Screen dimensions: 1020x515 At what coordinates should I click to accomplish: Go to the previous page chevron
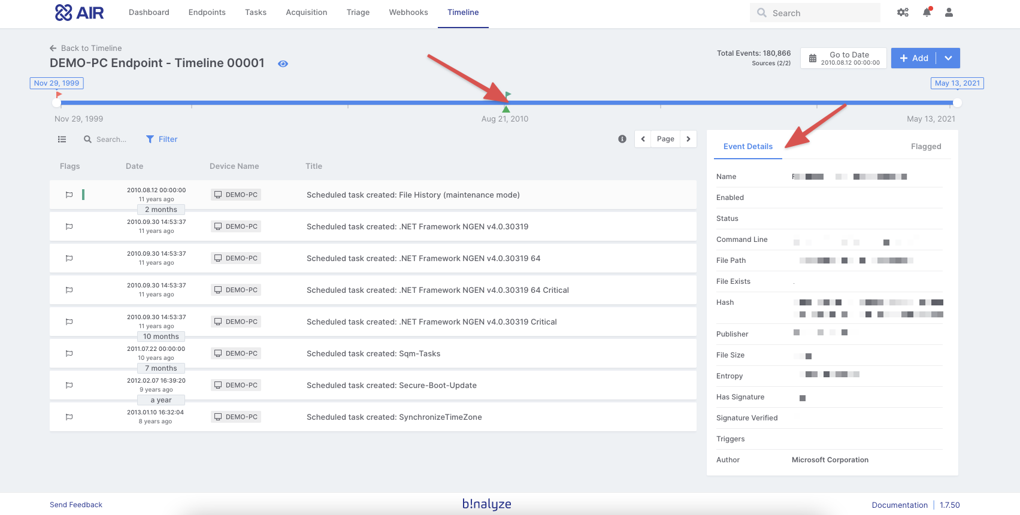(643, 139)
